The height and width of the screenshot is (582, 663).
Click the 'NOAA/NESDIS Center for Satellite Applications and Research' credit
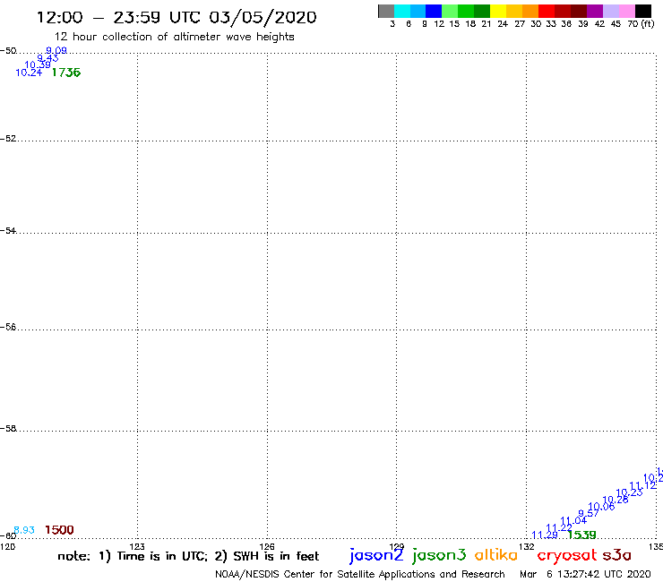coord(360,575)
